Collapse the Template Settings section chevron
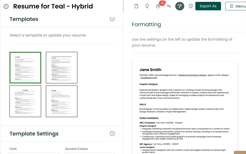This screenshot has height=154, width=246. (112, 134)
